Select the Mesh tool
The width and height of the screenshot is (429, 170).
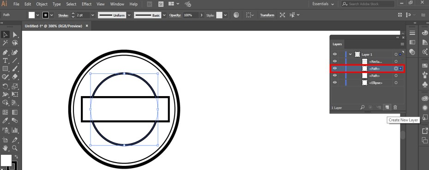point(5,112)
